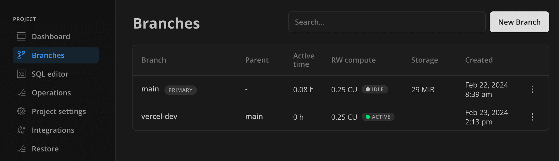Focus the branch Search field
Viewport: 559px width, 161px height.
[x=387, y=22]
